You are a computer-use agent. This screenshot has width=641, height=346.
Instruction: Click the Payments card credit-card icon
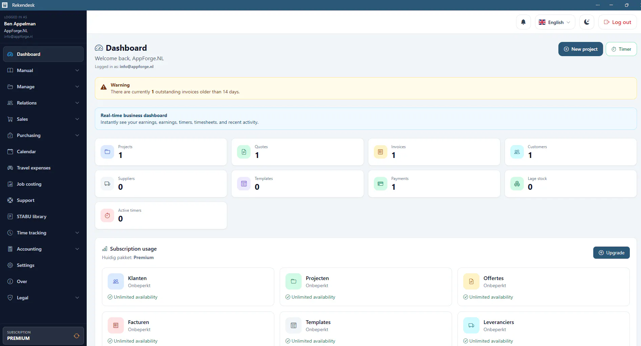[x=380, y=184]
